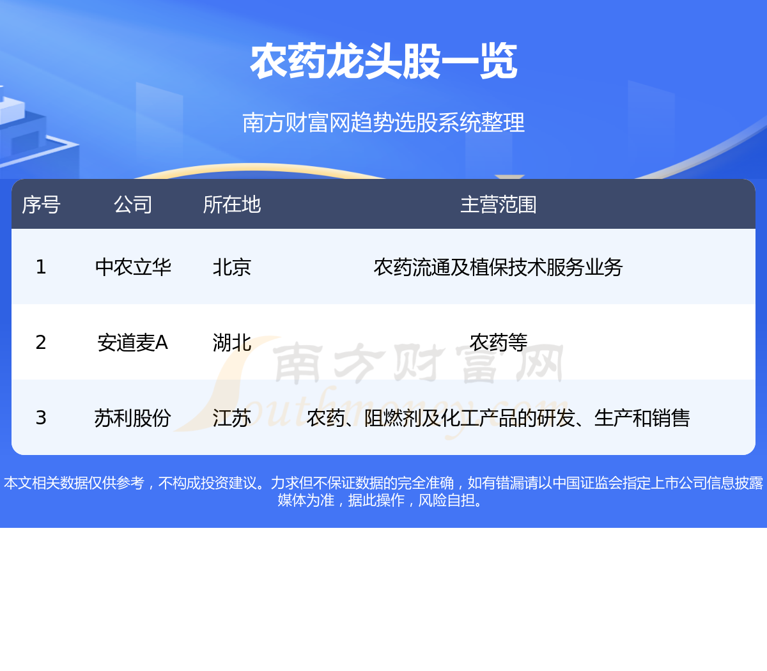Image resolution: width=767 pixels, height=671 pixels.
Task: Select company 安道麦A
Action: [133, 343]
